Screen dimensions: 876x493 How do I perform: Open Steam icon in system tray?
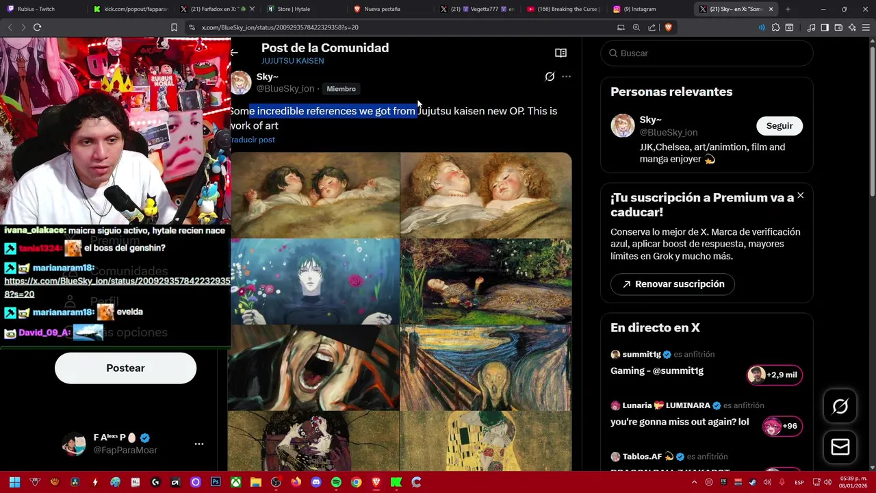[x=753, y=482]
